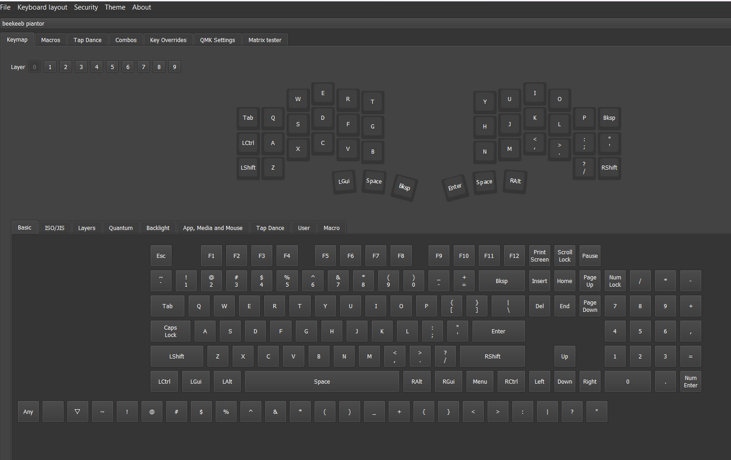Open the Theme menu
The height and width of the screenshot is (460, 731).
(115, 7)
